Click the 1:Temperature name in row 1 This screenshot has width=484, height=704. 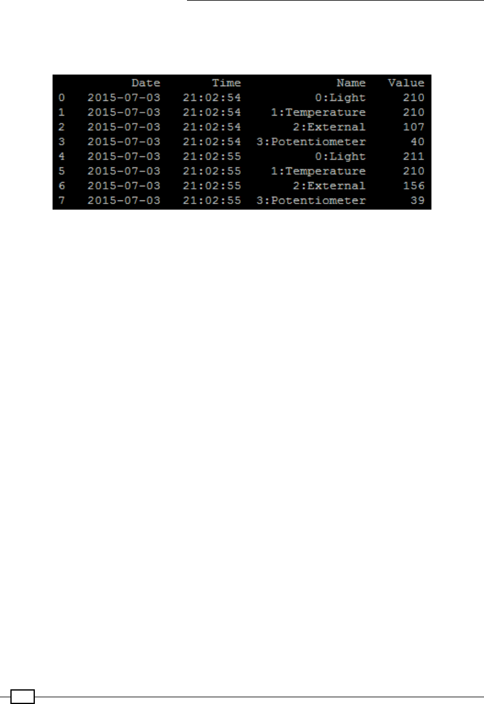click(x=318, y=112)
